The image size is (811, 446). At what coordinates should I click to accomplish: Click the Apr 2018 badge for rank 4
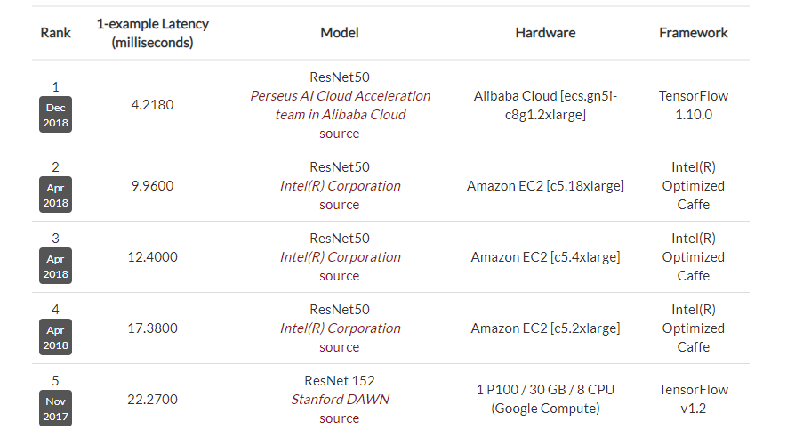tap(55, 336)
